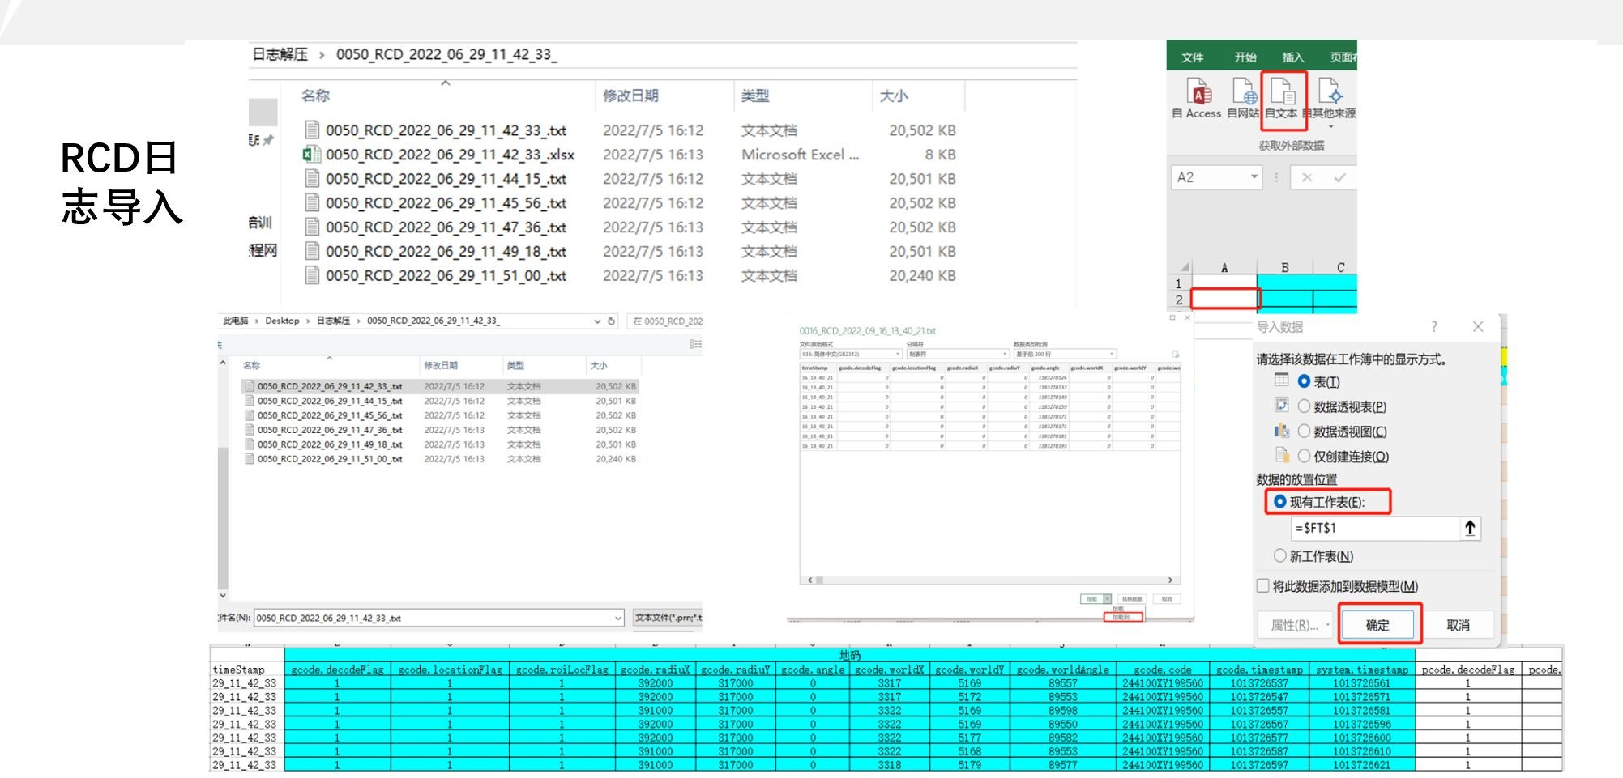The width and height of the screenshot is (1623, 778).
Task: Open the 文件 ribbon tab
Action: [1192, 57]
